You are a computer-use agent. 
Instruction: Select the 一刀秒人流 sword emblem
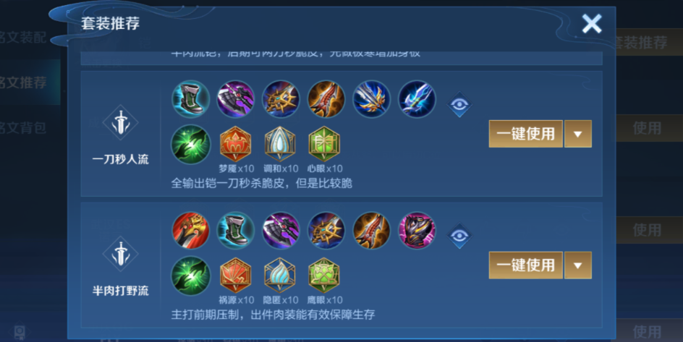pyautogui.click(x=121, y=122)
